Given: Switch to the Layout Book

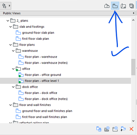Looking at the screenshot, I should [x=123, y=6].
